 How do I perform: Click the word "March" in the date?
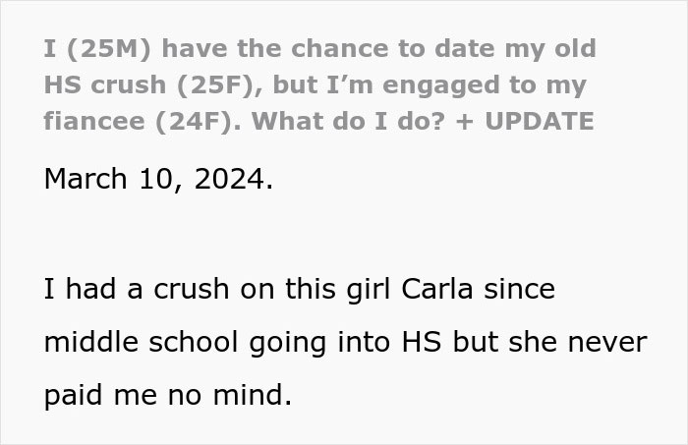[86, 180]
